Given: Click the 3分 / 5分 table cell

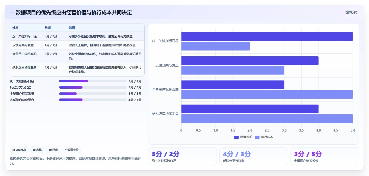Looking at the screenshot, I should [x=51, y=54].
